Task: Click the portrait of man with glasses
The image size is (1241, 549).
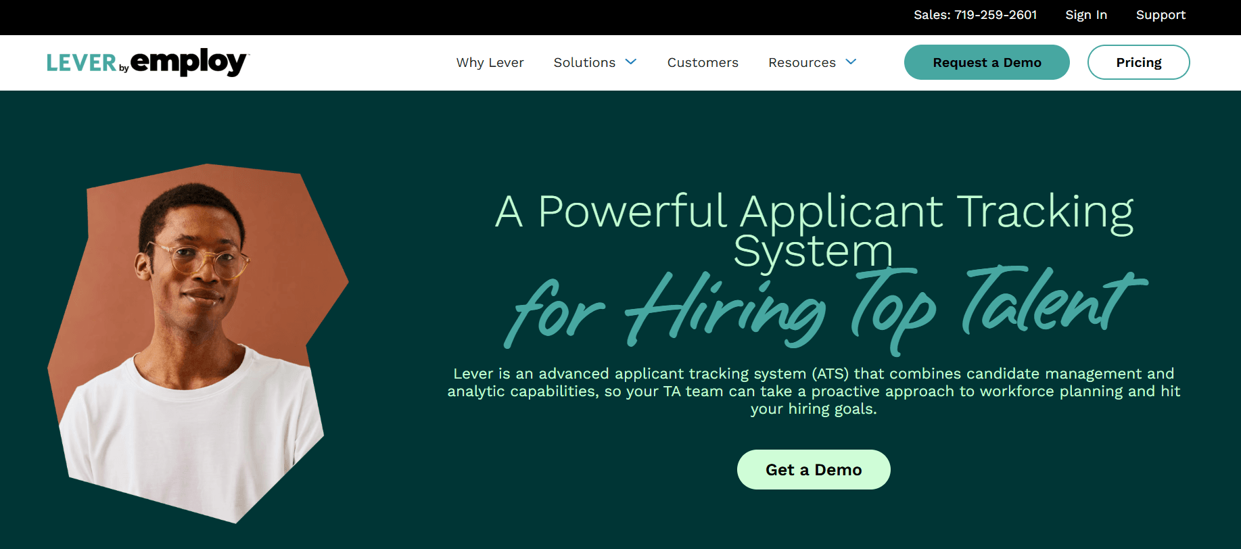Action: click(x=196, y=338)
